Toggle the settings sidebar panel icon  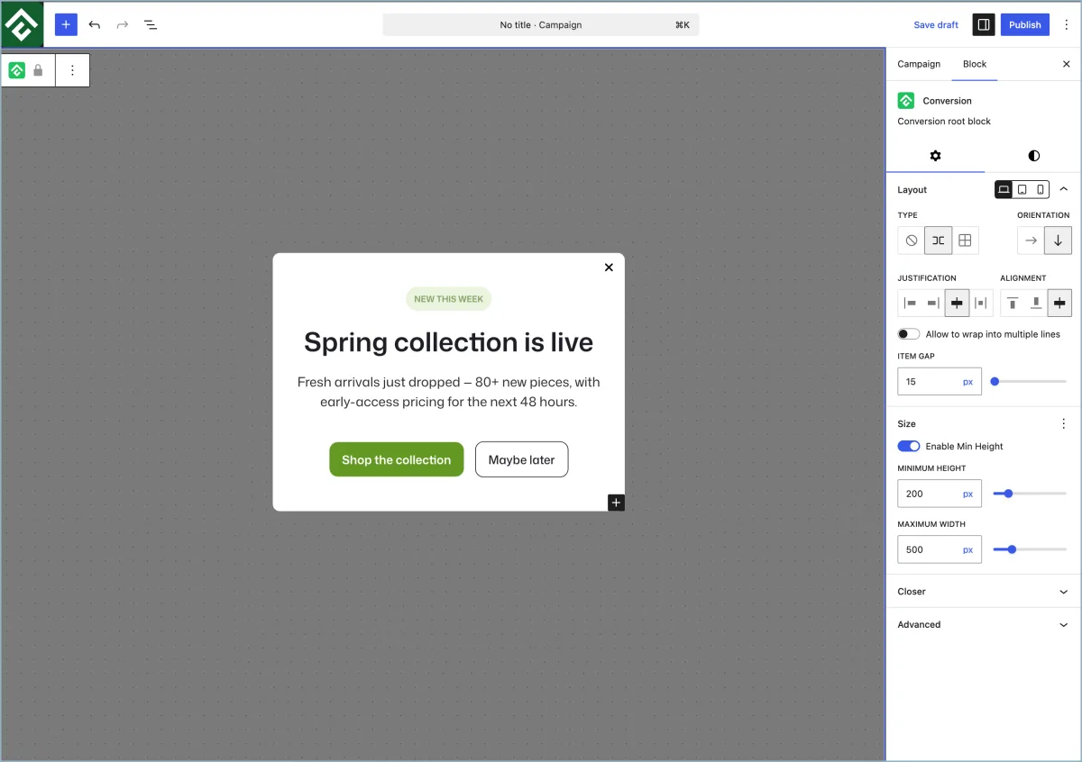[x=984, y=24]
